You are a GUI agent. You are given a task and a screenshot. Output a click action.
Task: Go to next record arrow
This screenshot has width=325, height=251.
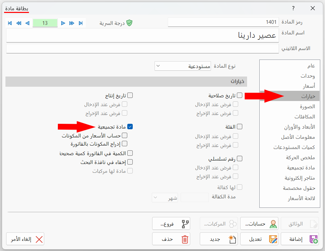tap(63, 23)
